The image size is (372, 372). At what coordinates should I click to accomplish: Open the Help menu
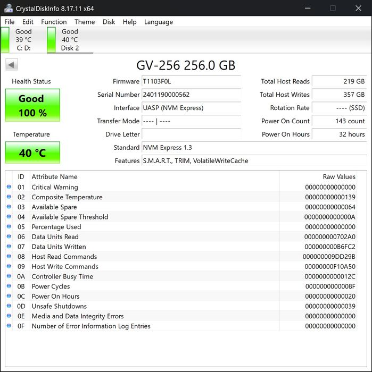coord(129,22)
